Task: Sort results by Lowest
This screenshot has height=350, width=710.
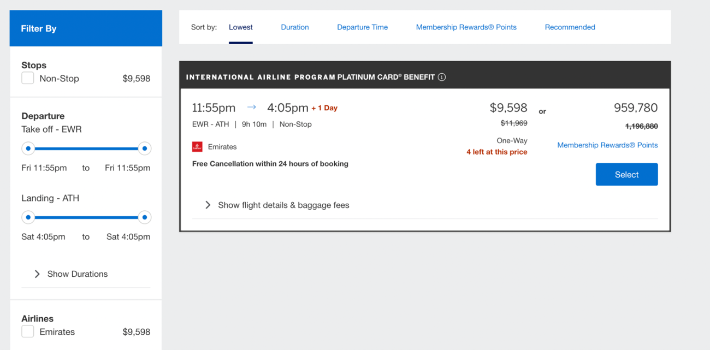Action: tap(241, 27)
